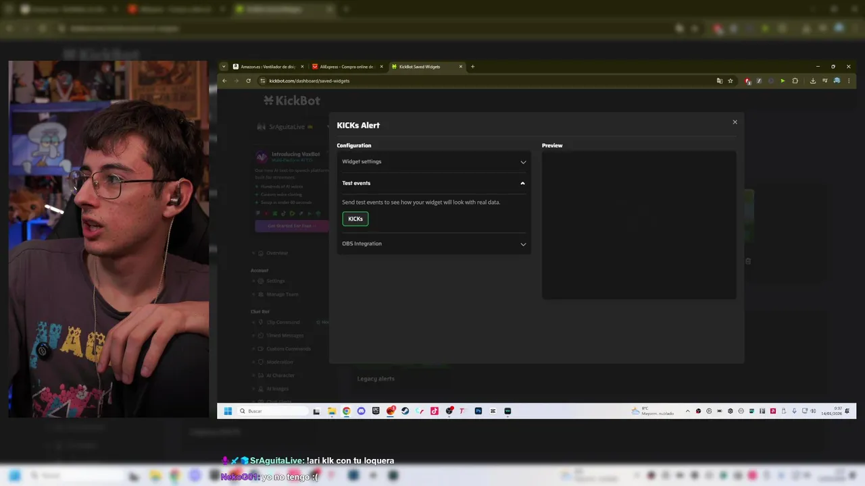Open Clip Command in sidebar

tap(278, 322)
